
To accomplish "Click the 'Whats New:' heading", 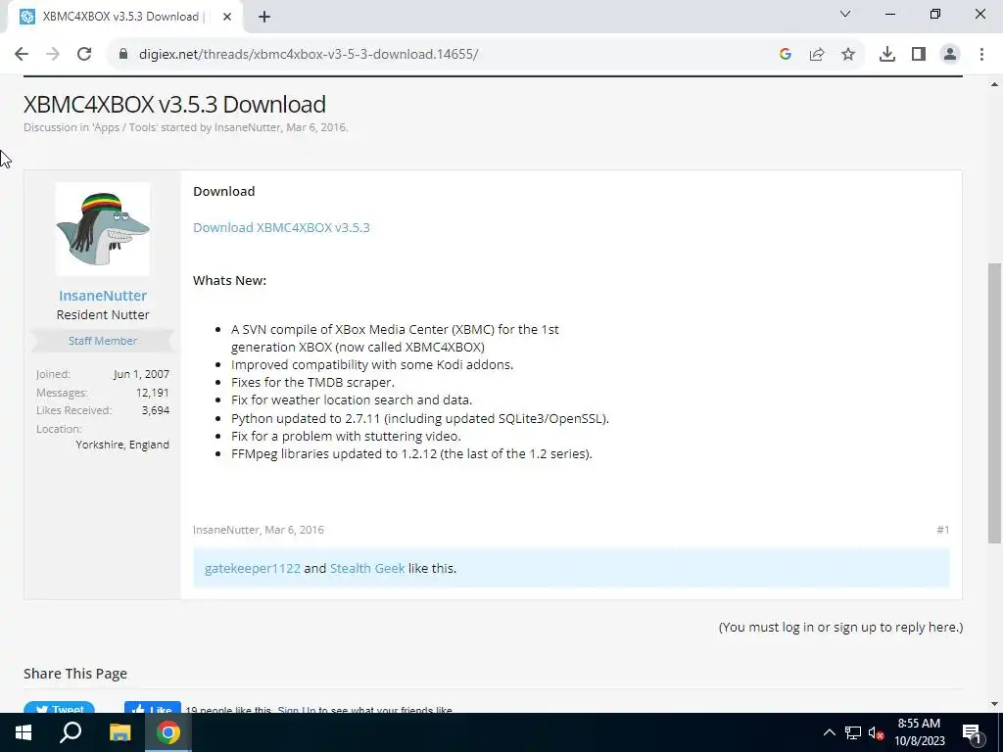I will tap(229, 281).
